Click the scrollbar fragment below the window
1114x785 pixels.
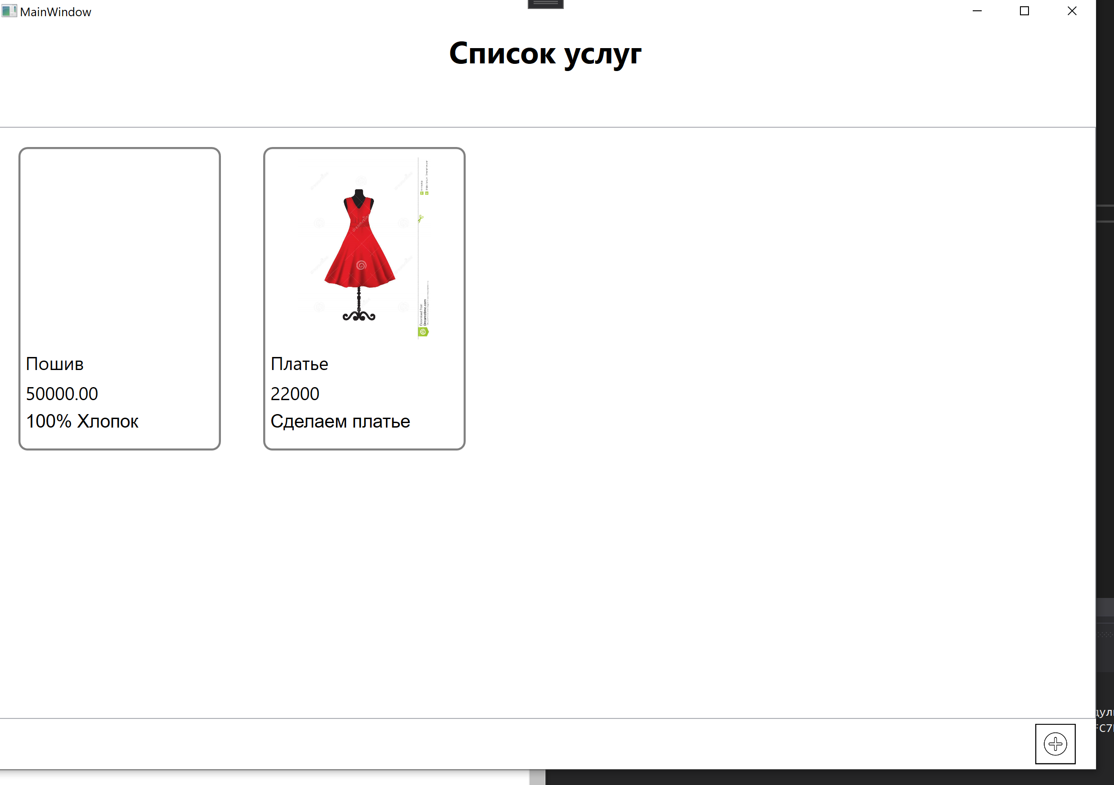pyautogui.click(x=537, y=777)
